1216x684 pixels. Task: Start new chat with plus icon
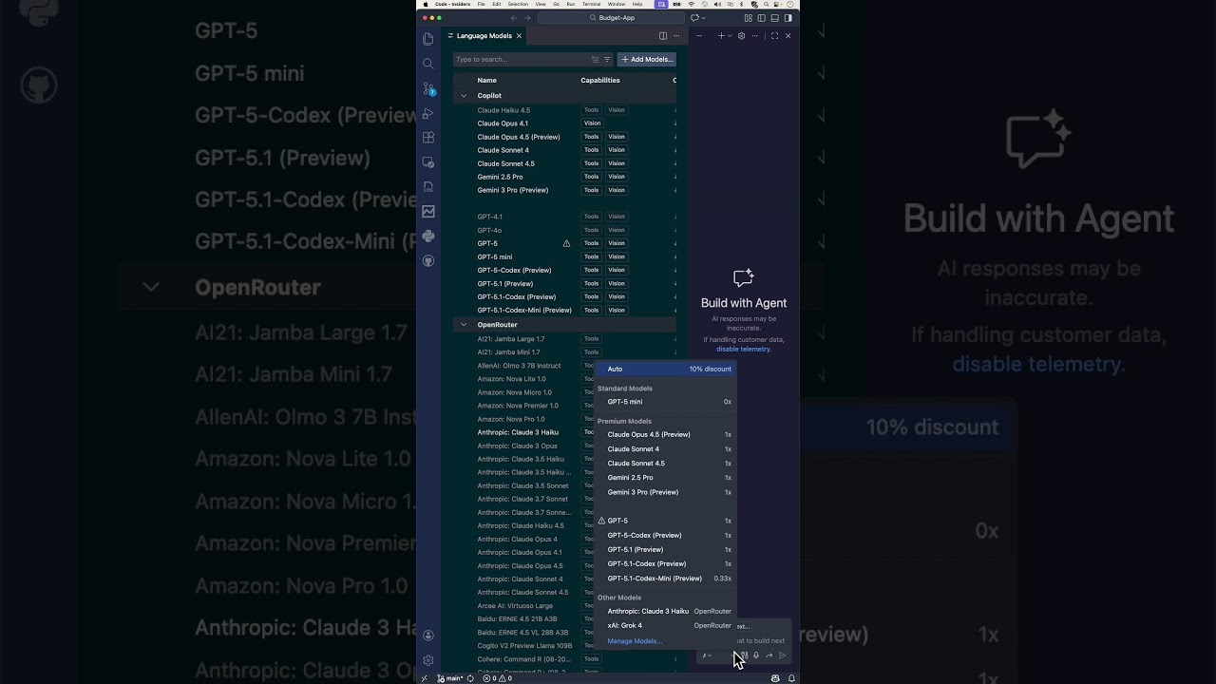pyautogui.click(x=721, y=36)
